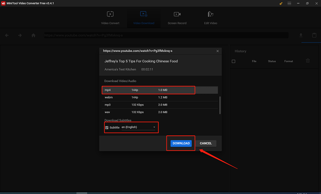Click the back arrow navigation icon

pos(7,35)
